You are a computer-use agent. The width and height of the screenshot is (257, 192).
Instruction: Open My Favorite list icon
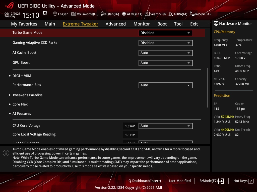[x=74, y=14]
